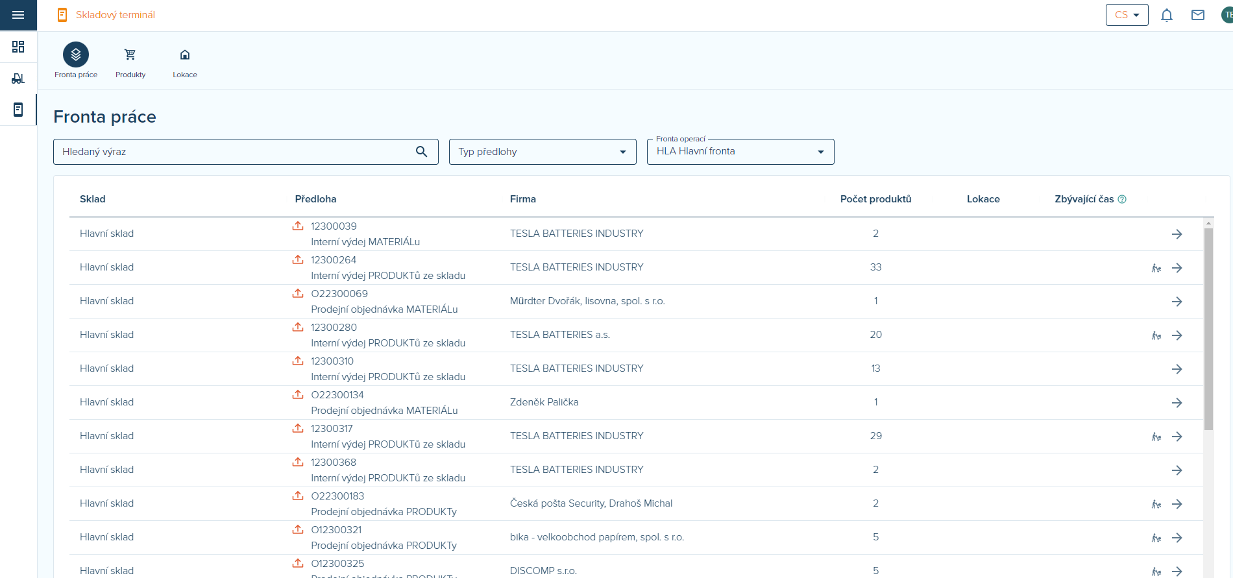Click the forklift icon in left sidebar
Image resolution: width=1233 pixels, height=578 pixels.
pyautogui.click(x=18, y=78)
